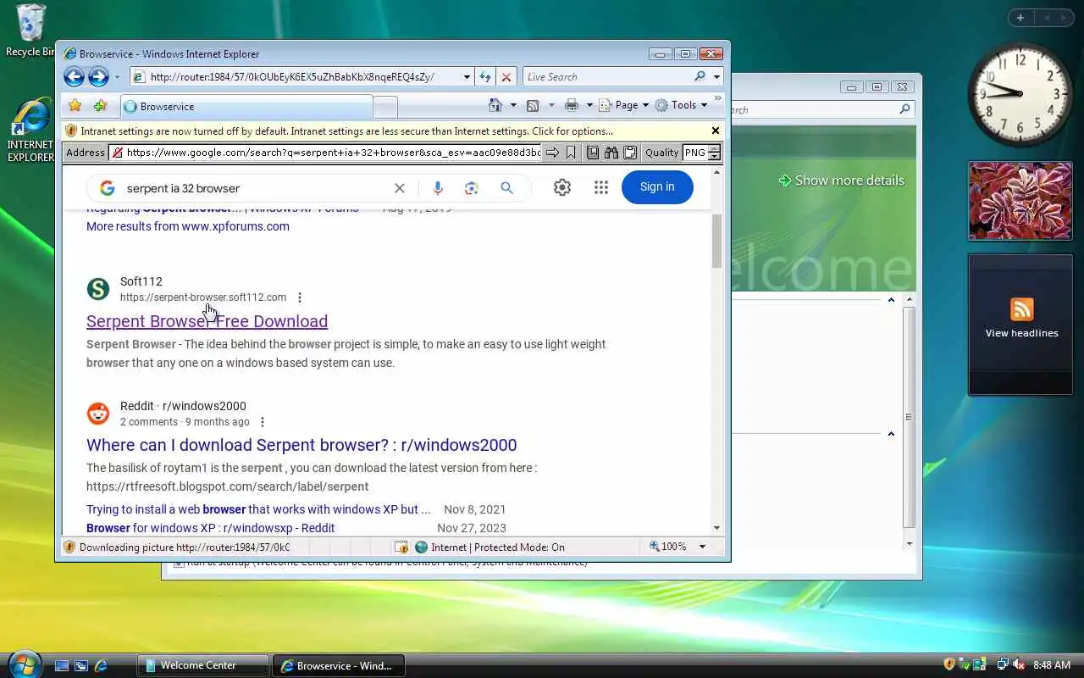Click the Print toolbar icon
This screenshot has height=678, width=1084.
[x=572, y=105]
